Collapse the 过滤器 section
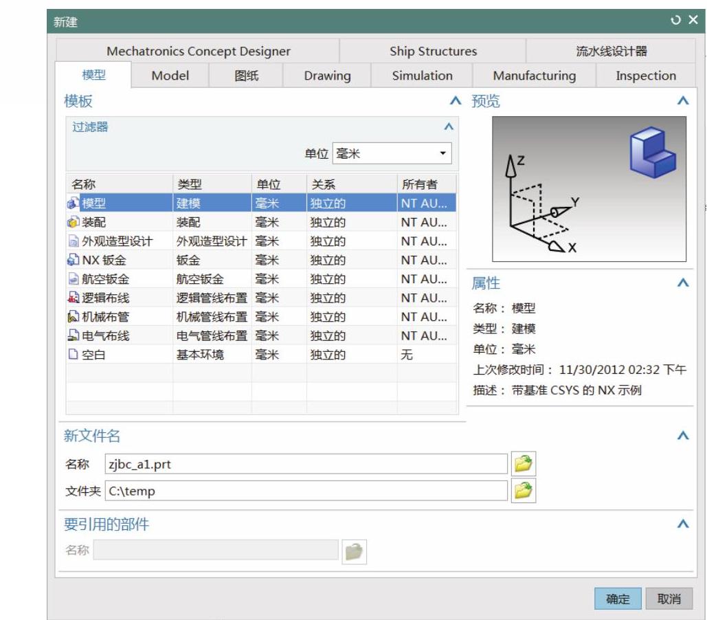The image size is (707, 620). click(x=448, y=126)
